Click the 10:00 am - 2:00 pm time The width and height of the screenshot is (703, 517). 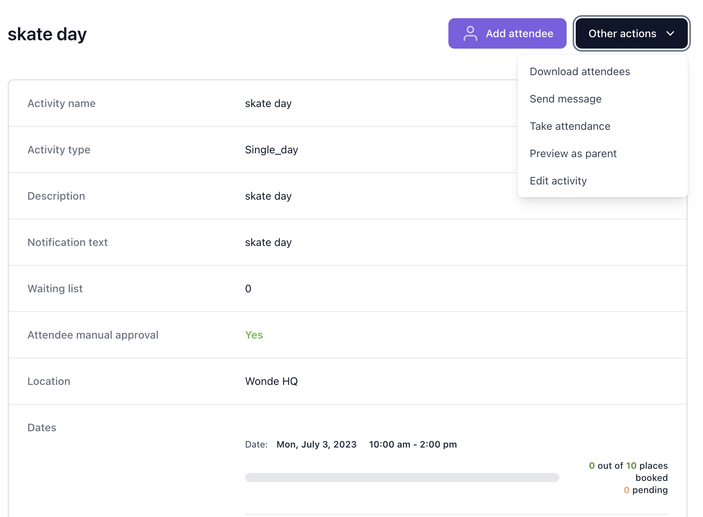[x=413, y=444]
